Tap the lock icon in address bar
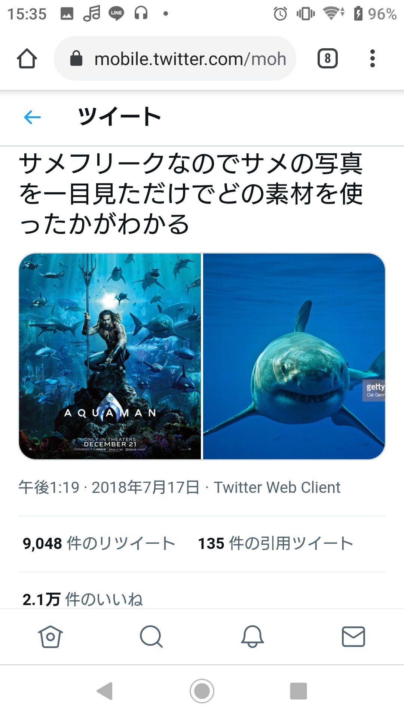The image size is (404, 718). pyautogui.click(x=76, y=58)
